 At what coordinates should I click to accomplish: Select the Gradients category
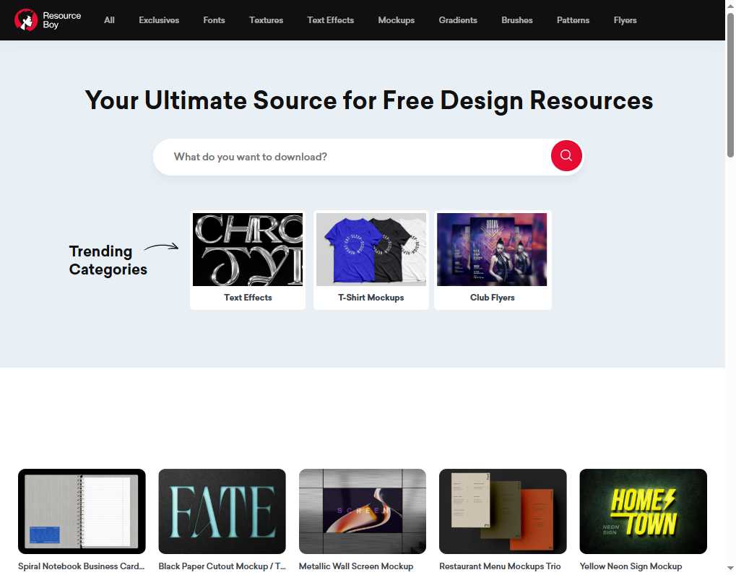coord(457,20)
